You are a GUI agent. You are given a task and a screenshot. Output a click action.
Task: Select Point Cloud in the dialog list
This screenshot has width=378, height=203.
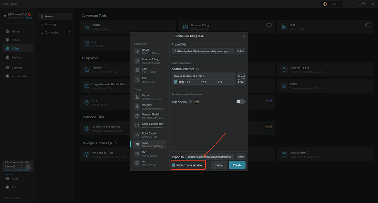click(x=150, y=135)
